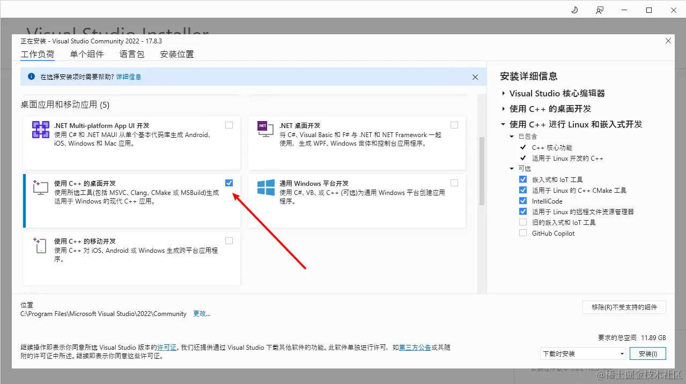This screenshot has height=384, width=686.
Task: Switch to 单个组件 tab
Action: tap(87, 54)
